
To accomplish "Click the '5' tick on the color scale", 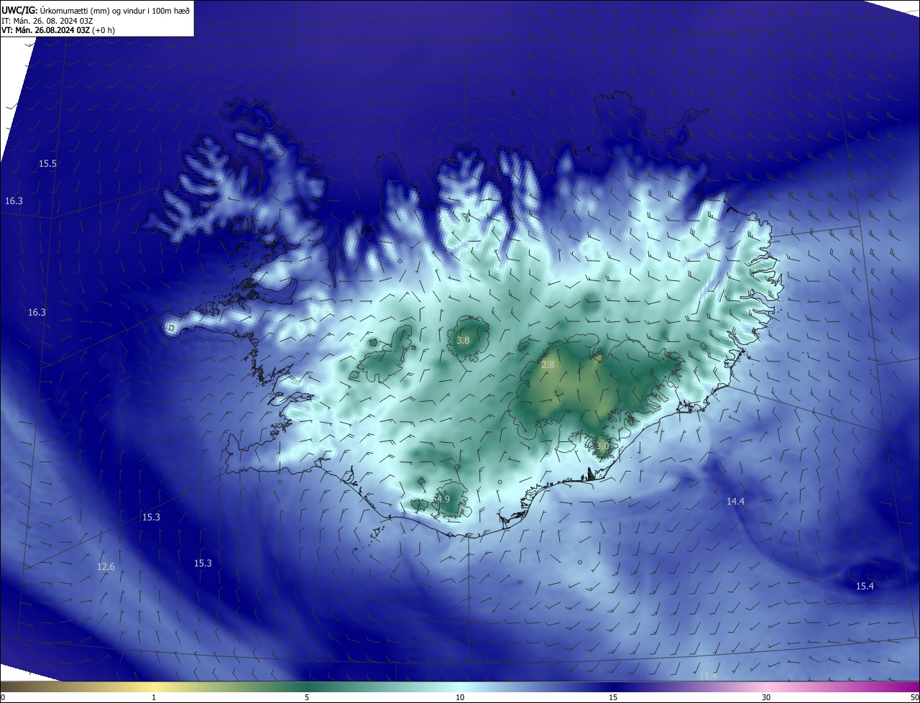I will click(x=307, y=697).
